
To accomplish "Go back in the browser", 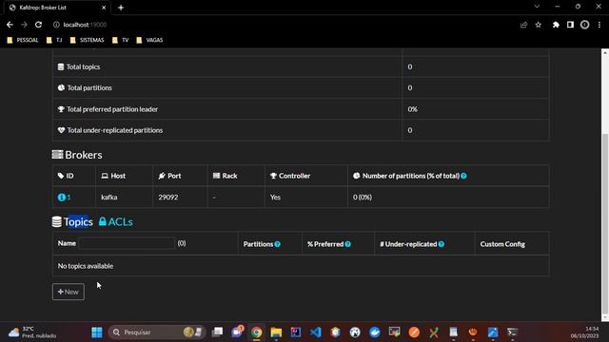I will (10, 25).
